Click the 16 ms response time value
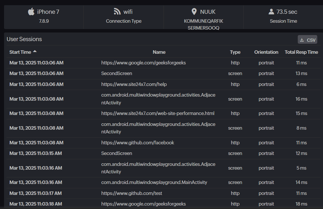The image size is (323, 209). [301, 99]
